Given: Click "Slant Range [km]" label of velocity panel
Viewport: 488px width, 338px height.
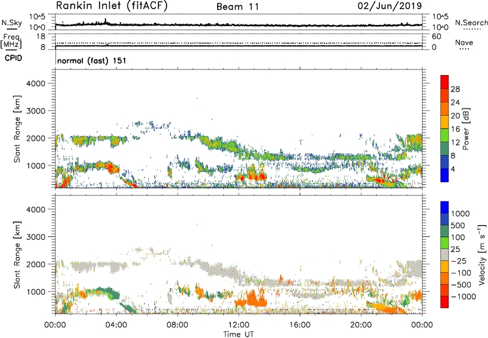Looking at the screenshot, I should (17, 254).
